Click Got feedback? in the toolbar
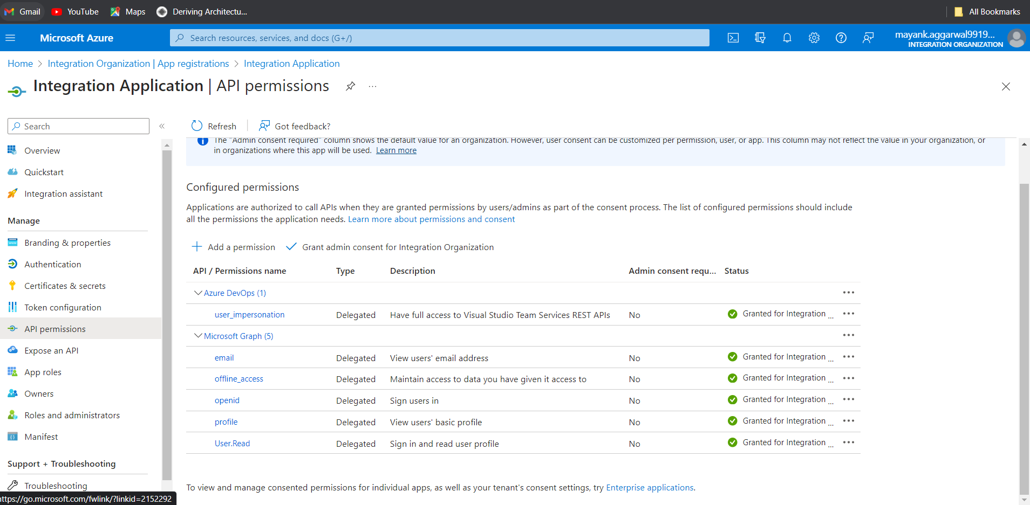 click(295, 126)
